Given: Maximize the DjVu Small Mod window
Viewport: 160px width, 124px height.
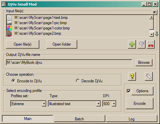Looking at the screenshot, I should tap(149, 4).
